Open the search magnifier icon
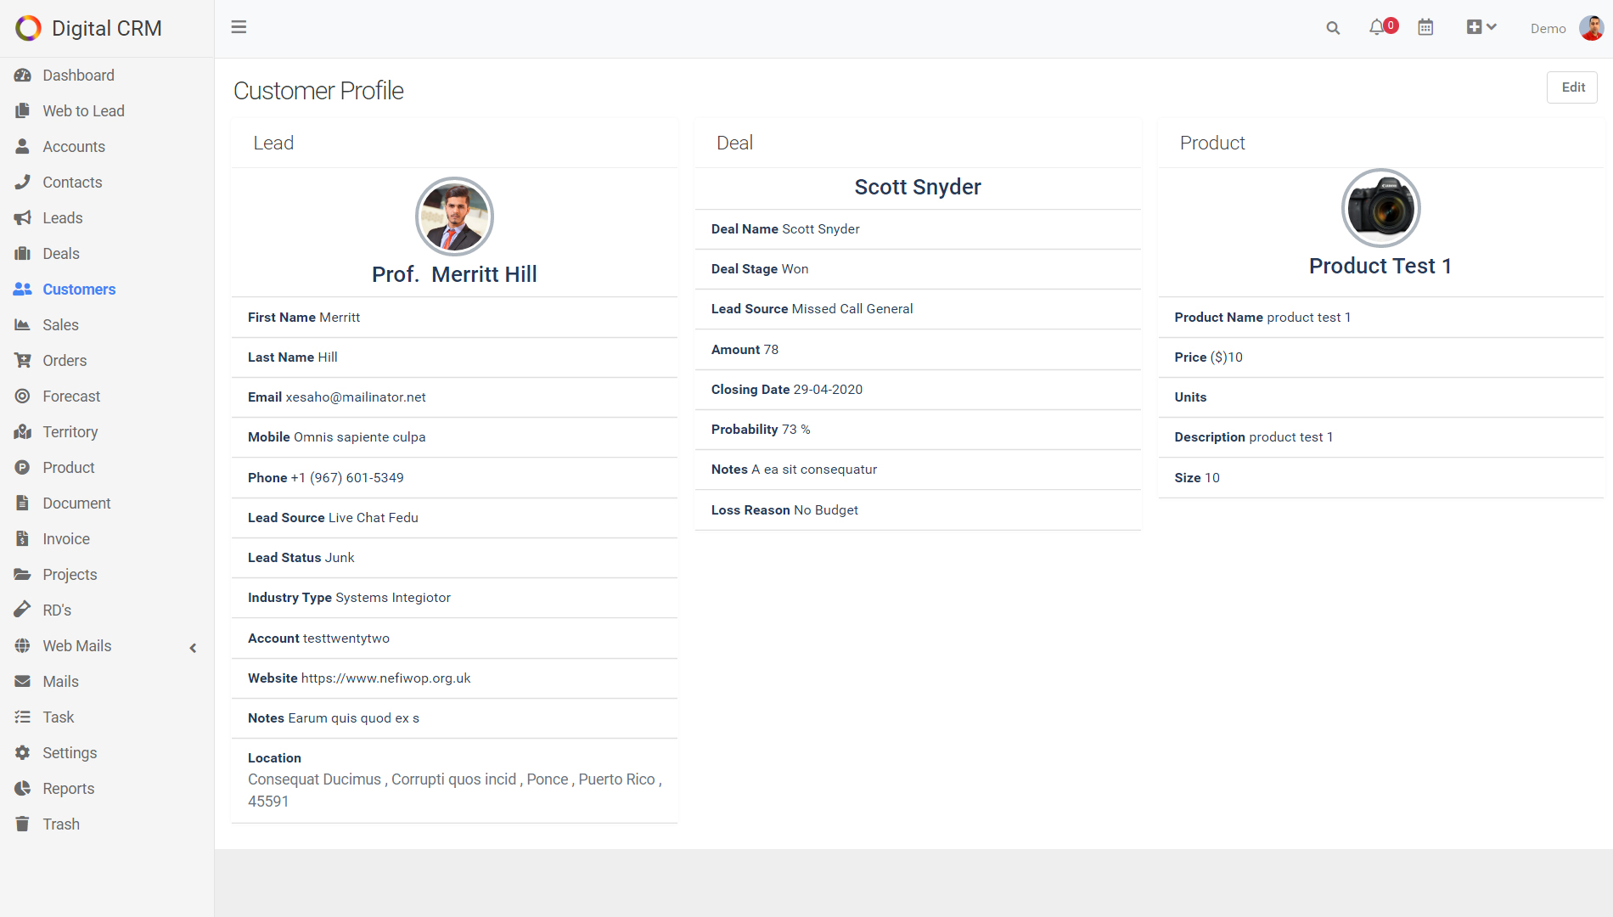This screenshot has height=917, width=1613. point(1333,28)
